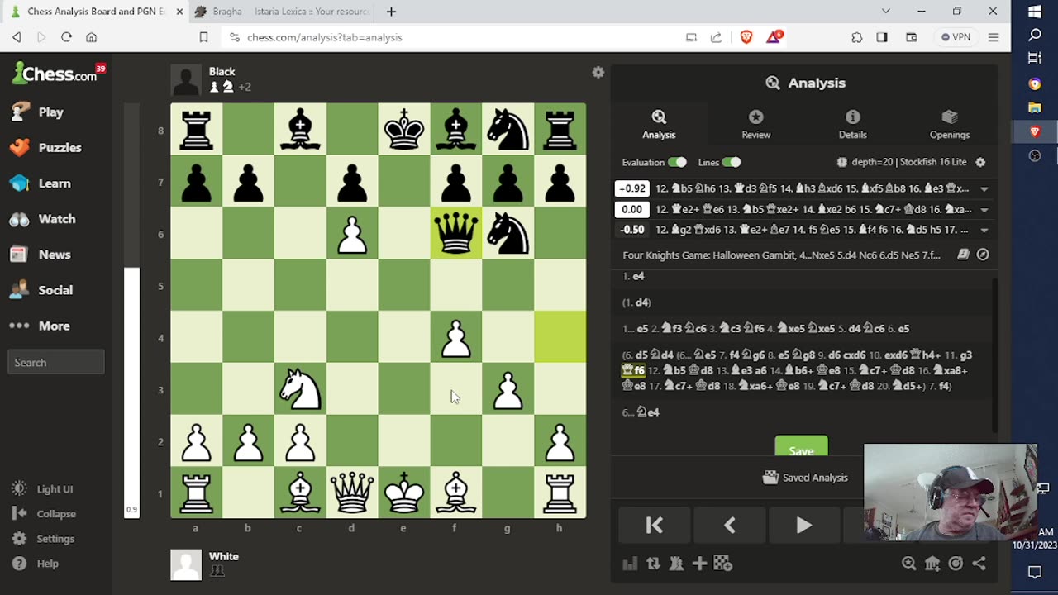Click the move list scrollbar

pyautogui.click(x=994, y=354)
